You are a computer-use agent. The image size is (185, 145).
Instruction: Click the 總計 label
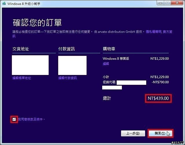[107, 98]
